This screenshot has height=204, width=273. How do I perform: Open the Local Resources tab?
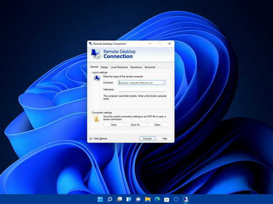pyautogui.click(x=119, y=67)
